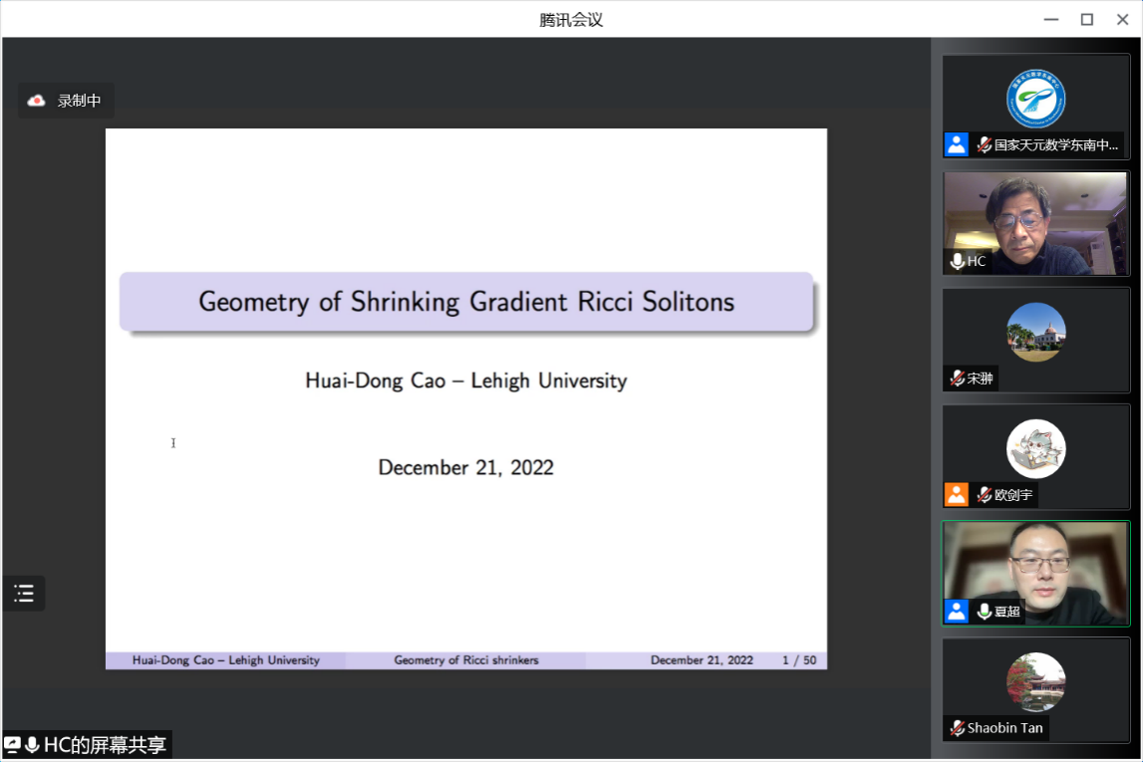Click the blue user icon for 夏超
The width and height of the screenshot is (1143, 762).
click(x=957, y=611)
